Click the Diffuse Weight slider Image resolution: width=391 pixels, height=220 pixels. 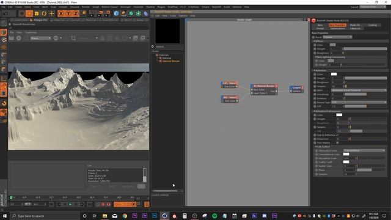point(365,49)
